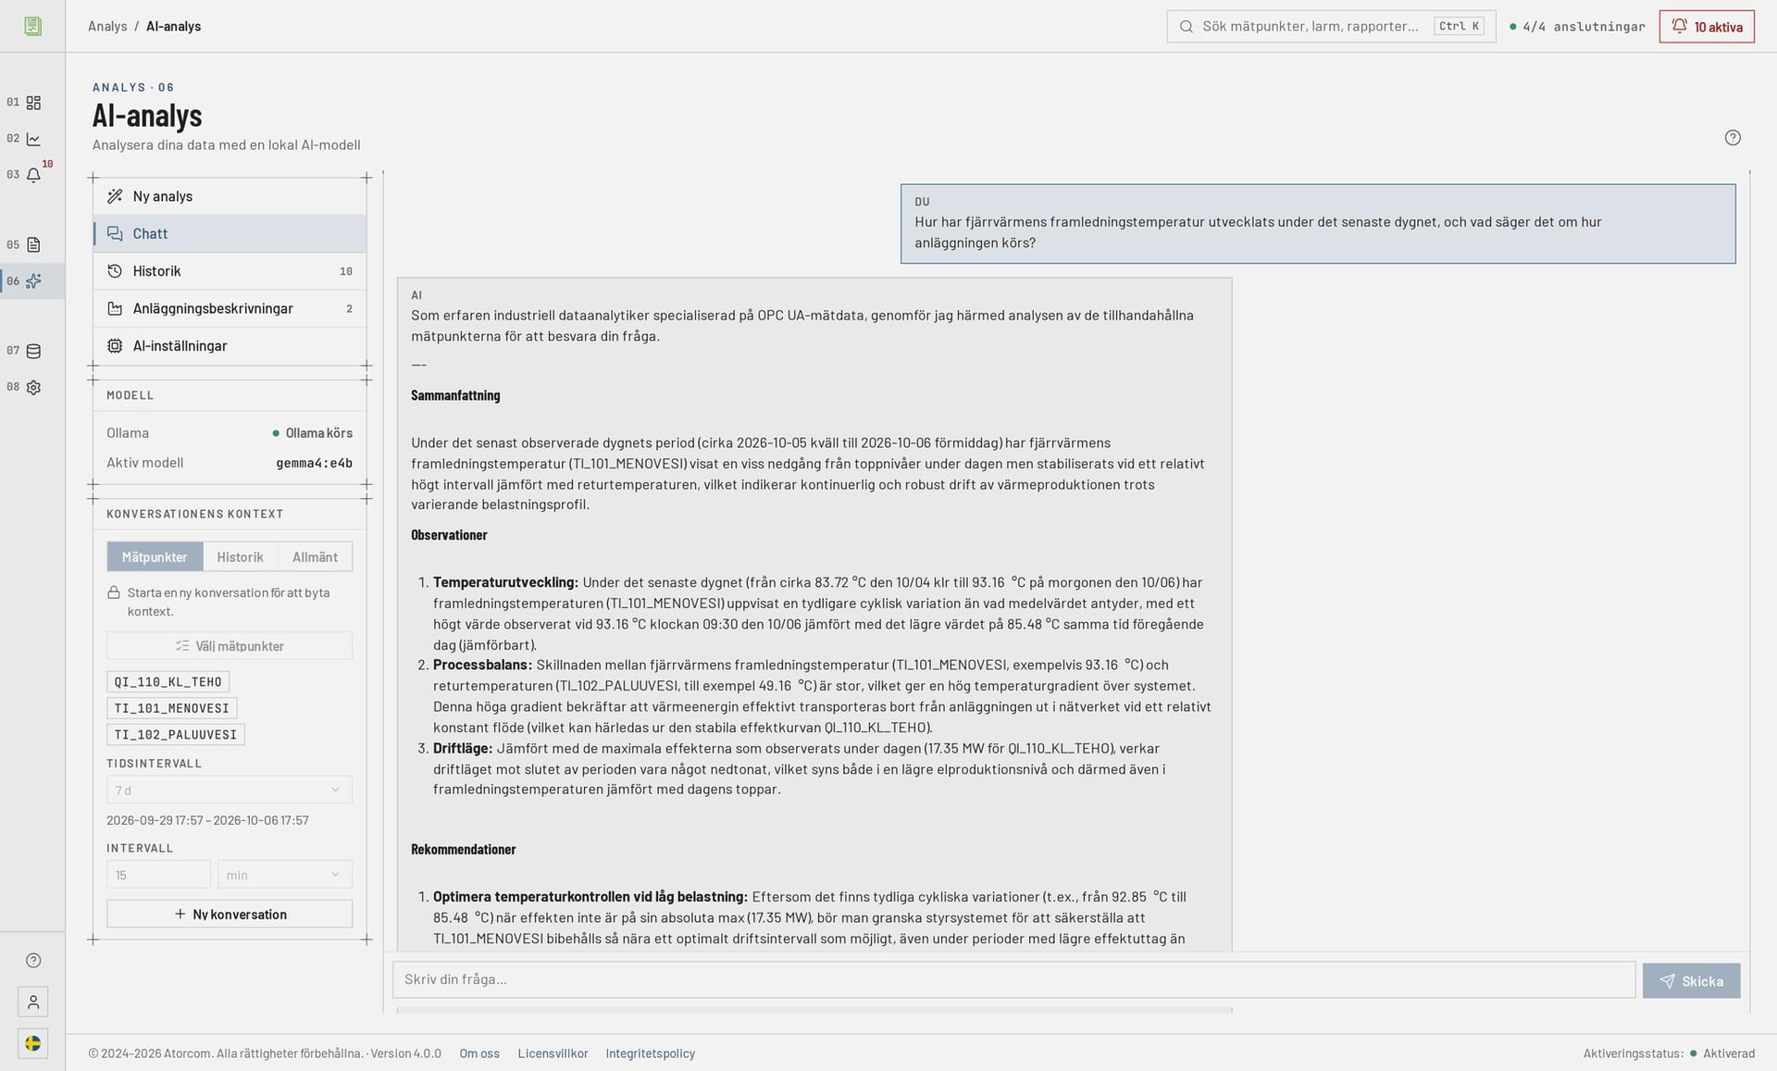This screenshot has height=1071, width=1777.
Task: Click the gemma4:e4b active model value
Action: point(314,463)
